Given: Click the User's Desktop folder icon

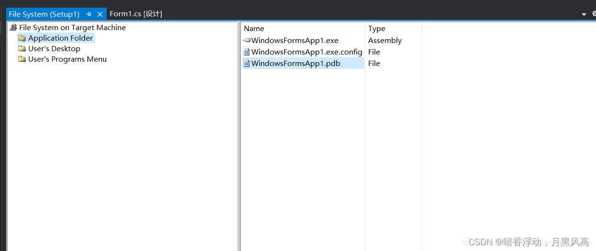Looking at the screenshot, I should pos(22,49).
